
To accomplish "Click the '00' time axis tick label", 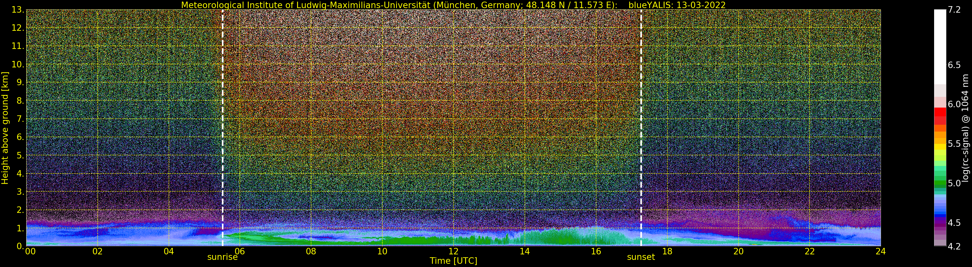I will point(30,251).
